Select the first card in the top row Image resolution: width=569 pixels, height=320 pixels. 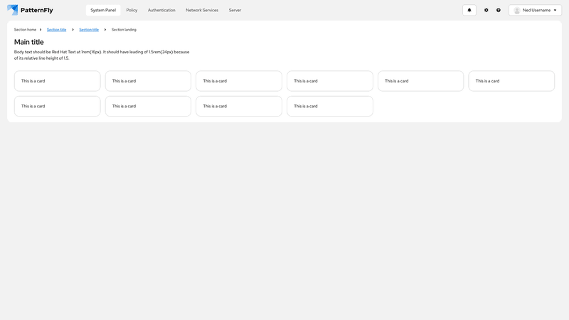(57, 81)
